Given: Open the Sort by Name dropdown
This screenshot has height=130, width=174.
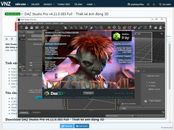Looking at the screenshot, I should point(35,39).
